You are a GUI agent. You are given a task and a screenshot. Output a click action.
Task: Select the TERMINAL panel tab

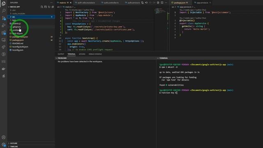click(x=72, y=54)
